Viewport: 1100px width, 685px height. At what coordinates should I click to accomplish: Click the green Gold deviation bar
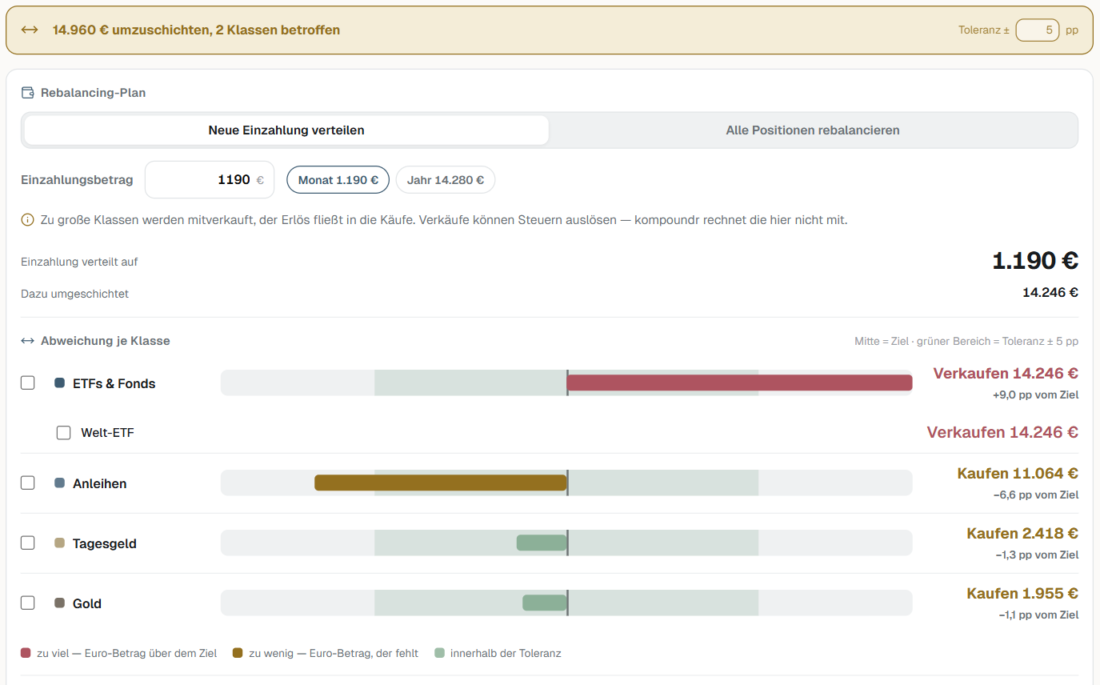pyautogui.click(x=545, y=603)
